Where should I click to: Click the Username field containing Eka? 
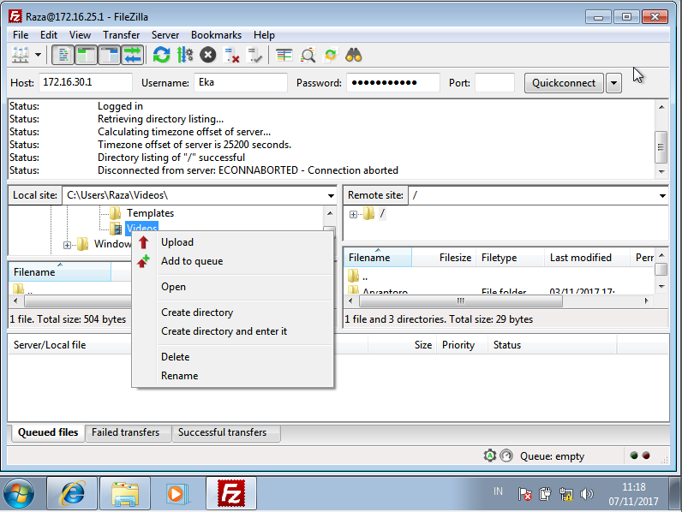[241, 82]
